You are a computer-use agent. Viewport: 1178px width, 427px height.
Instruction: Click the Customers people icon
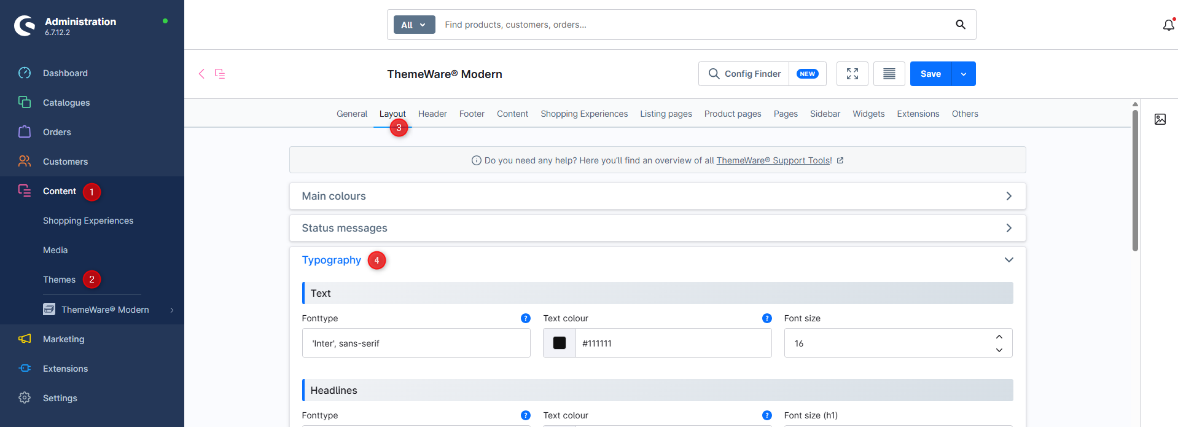(x=25, y=161)
